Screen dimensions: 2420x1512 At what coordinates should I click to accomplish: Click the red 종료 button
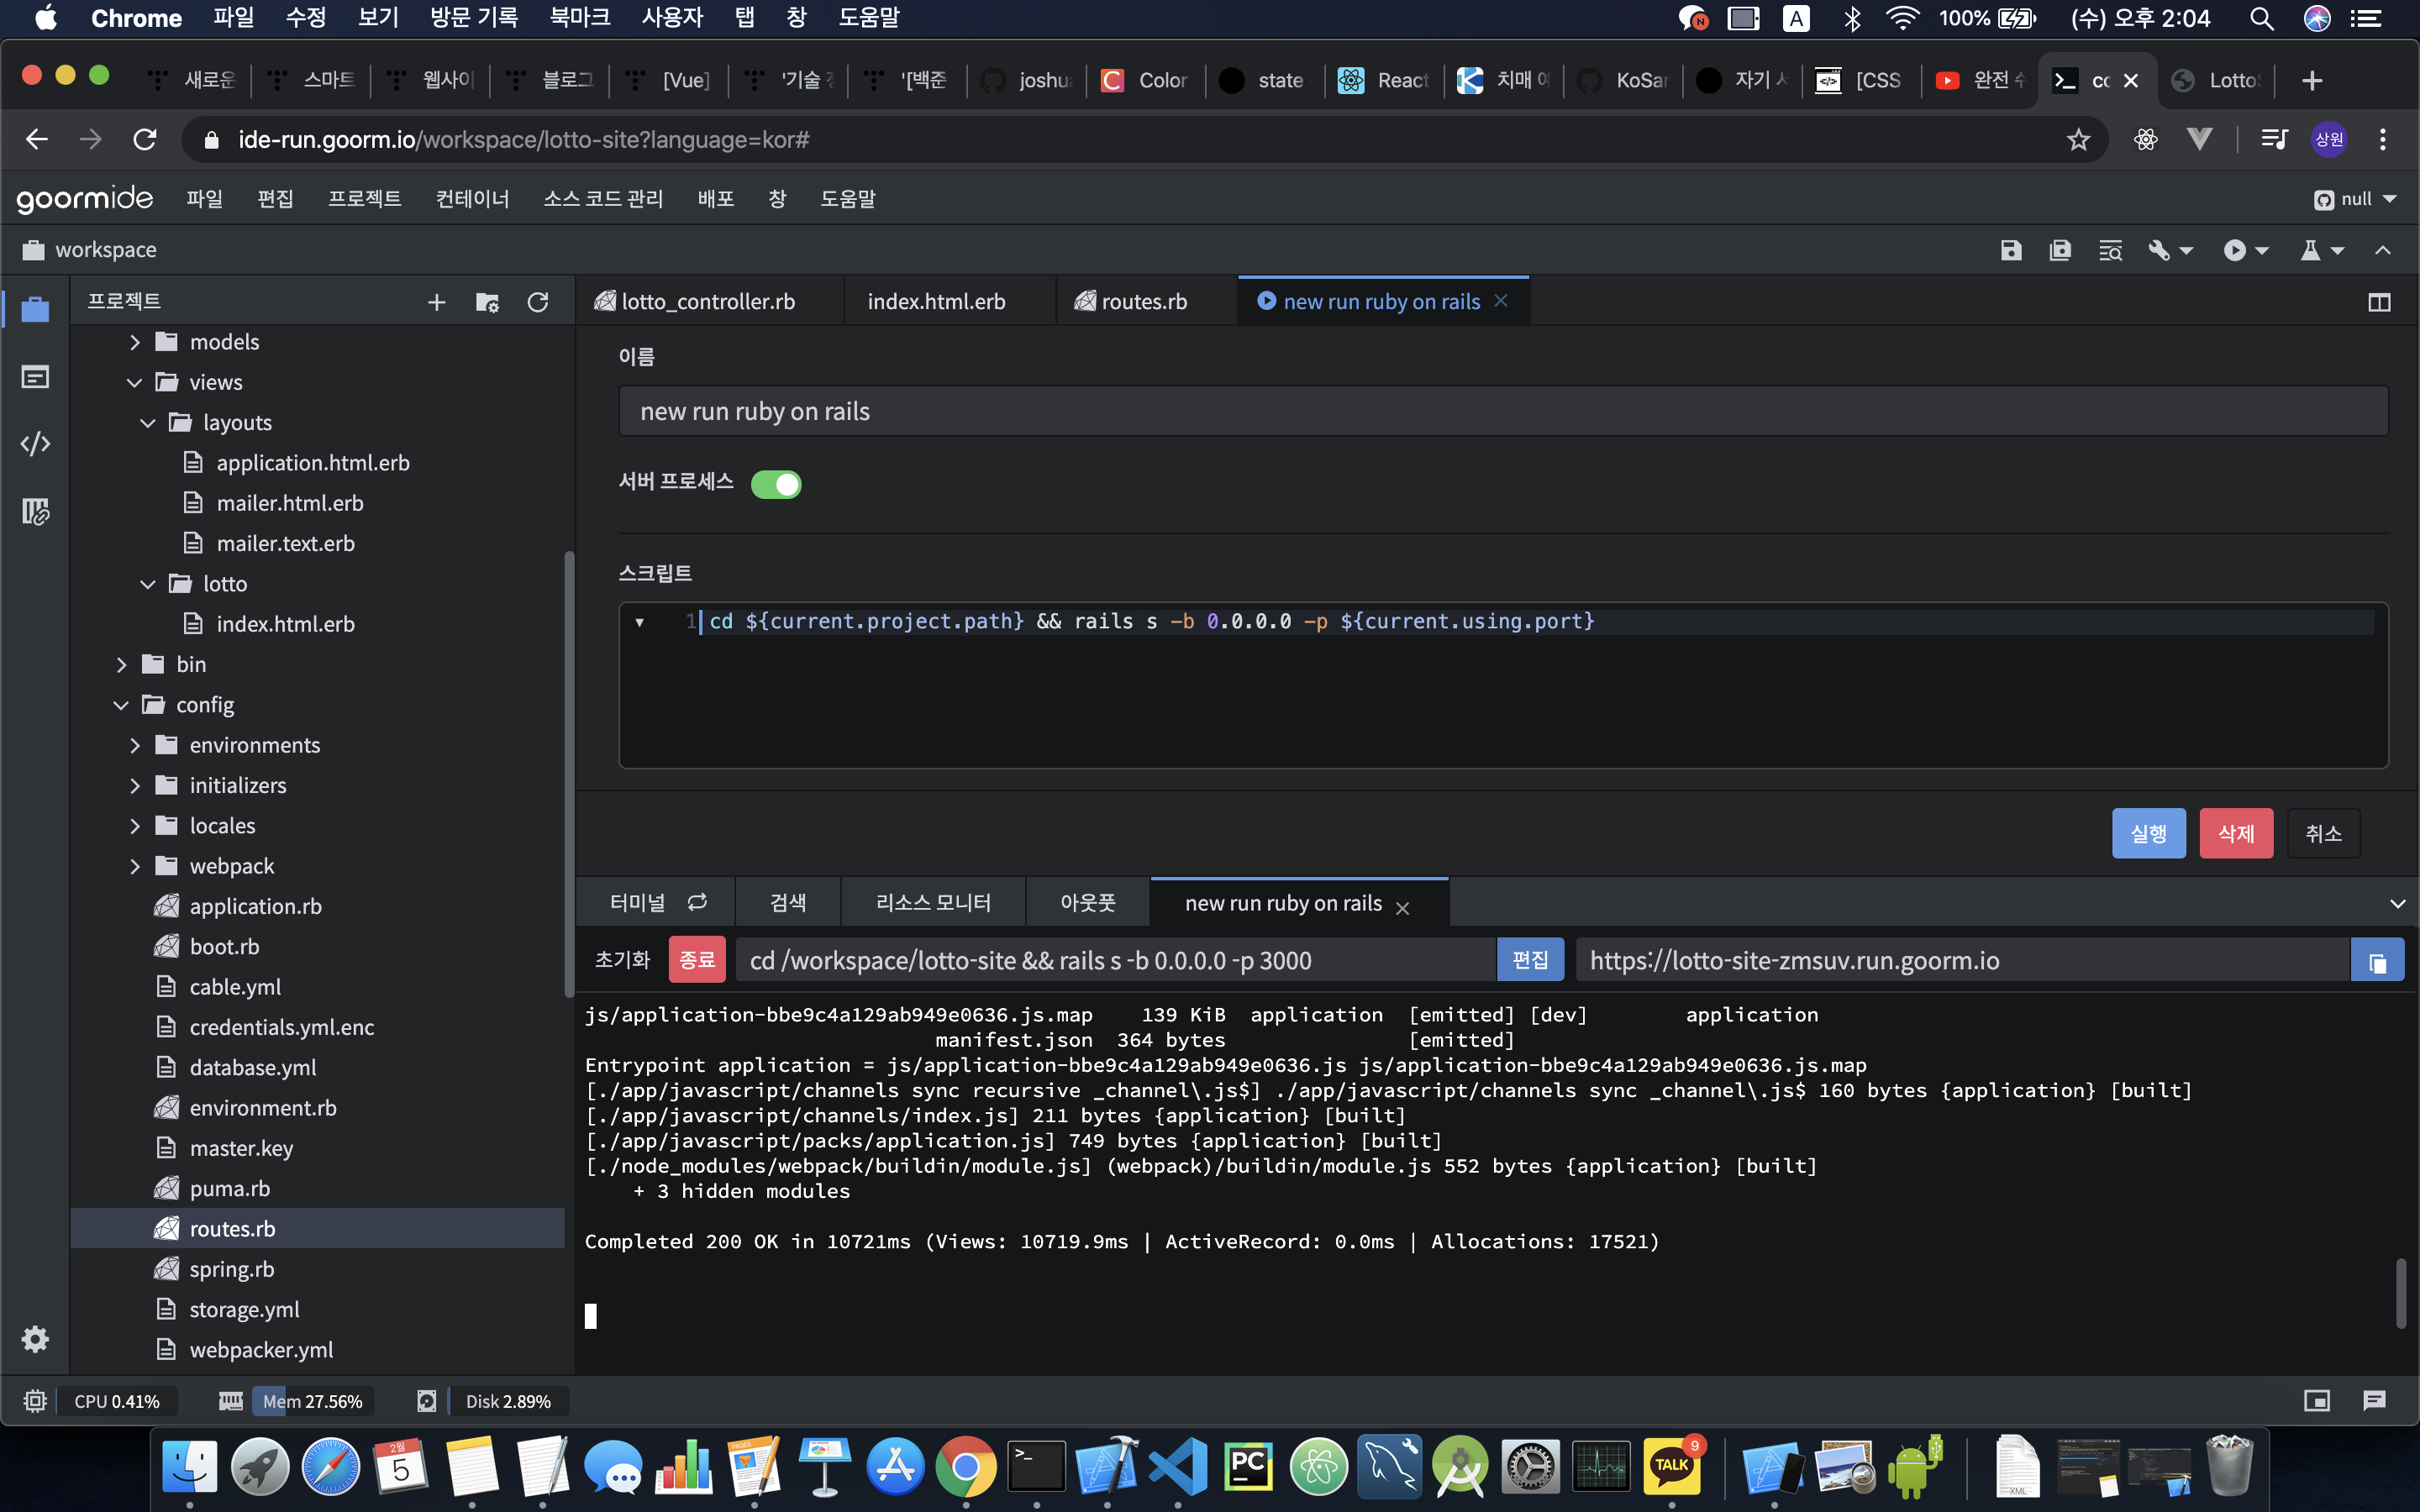[x=696, y=961]
